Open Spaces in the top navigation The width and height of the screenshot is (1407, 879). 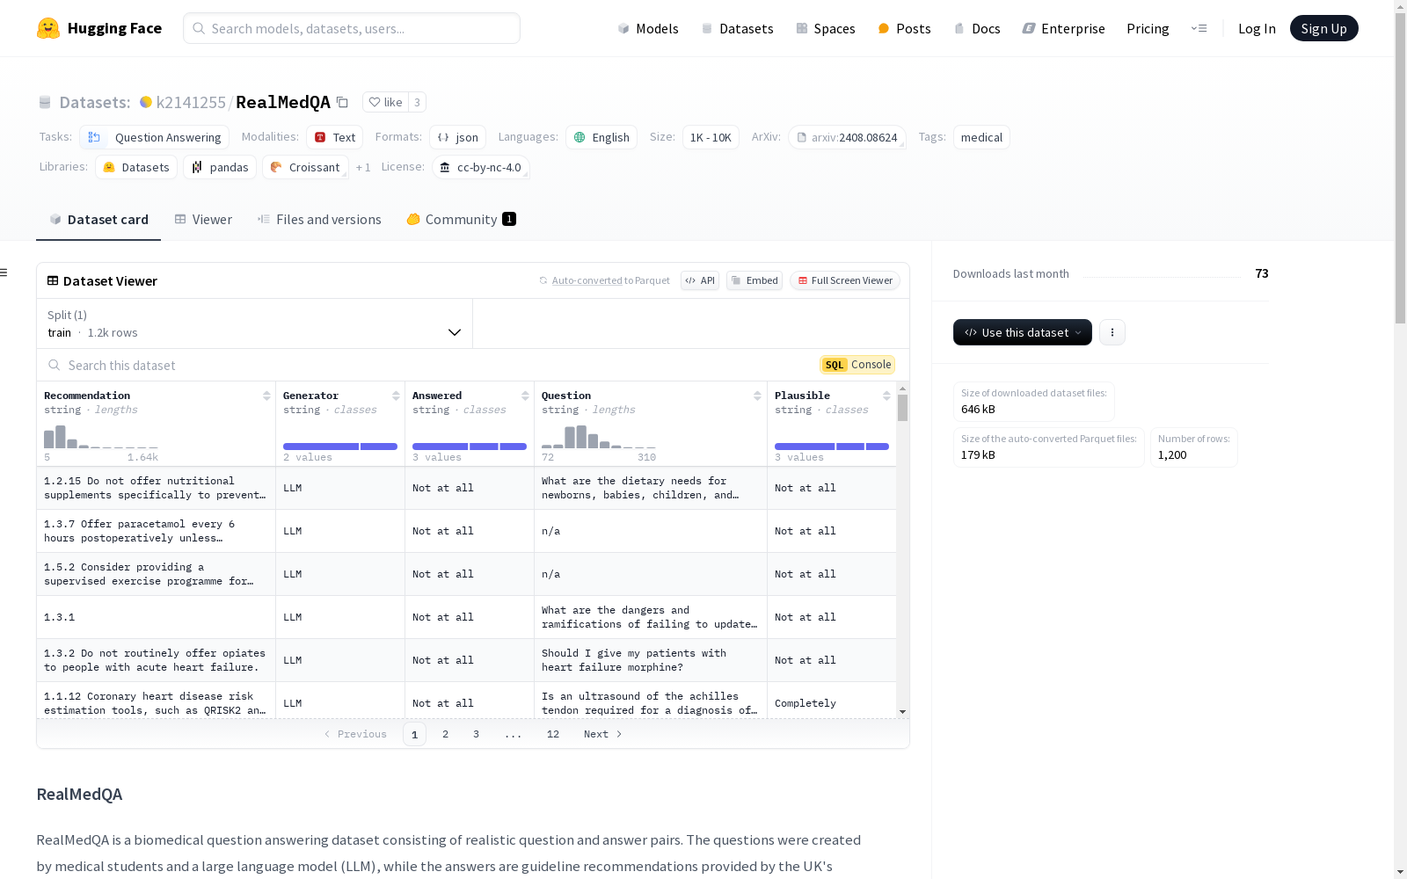(x=826, y=28)
